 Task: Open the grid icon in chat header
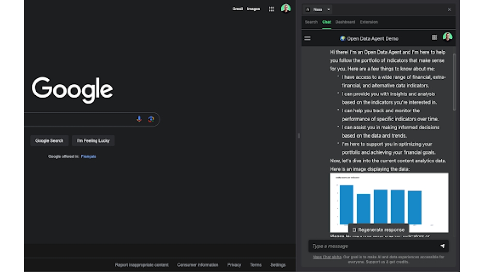pos(434,38)
